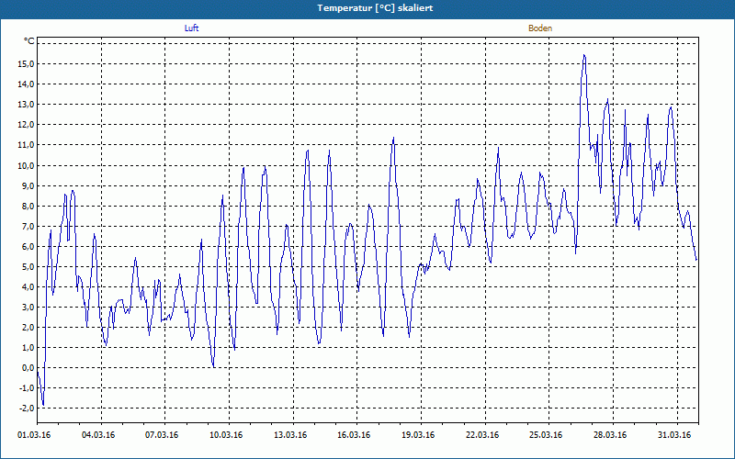Click the 07.03.16 date label
735x459 pixels.
[162, 435]
